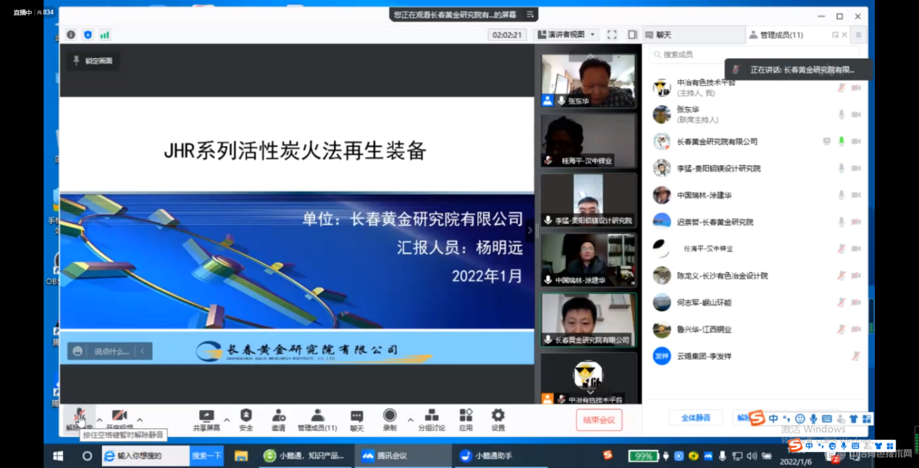
Task: Open the 小鹅通，知识产品 taskbar window
Action: pyautogui.click(x=304, y=456)
